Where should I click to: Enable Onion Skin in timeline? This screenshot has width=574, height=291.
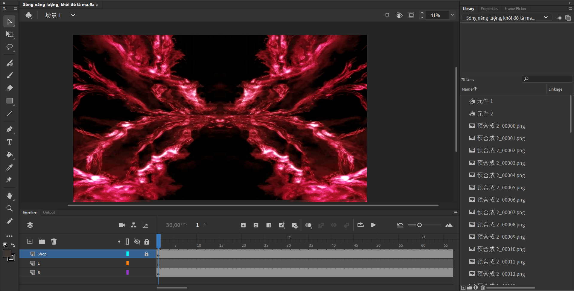pos(308,225)
